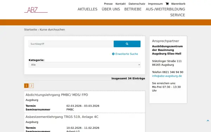211x132 pixels.
Task: Open course Abdichtungslehrgang PMBC/ MDS/ FPD
Action: [x=57, y=95]
